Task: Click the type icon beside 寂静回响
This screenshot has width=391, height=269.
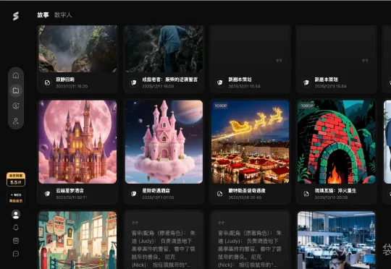Action: click(47, 82)
